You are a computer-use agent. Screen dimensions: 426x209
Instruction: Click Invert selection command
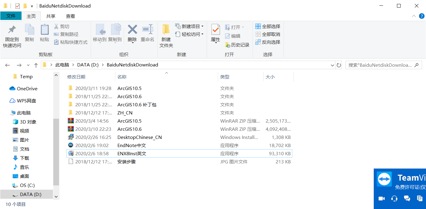tap(268, 42)
